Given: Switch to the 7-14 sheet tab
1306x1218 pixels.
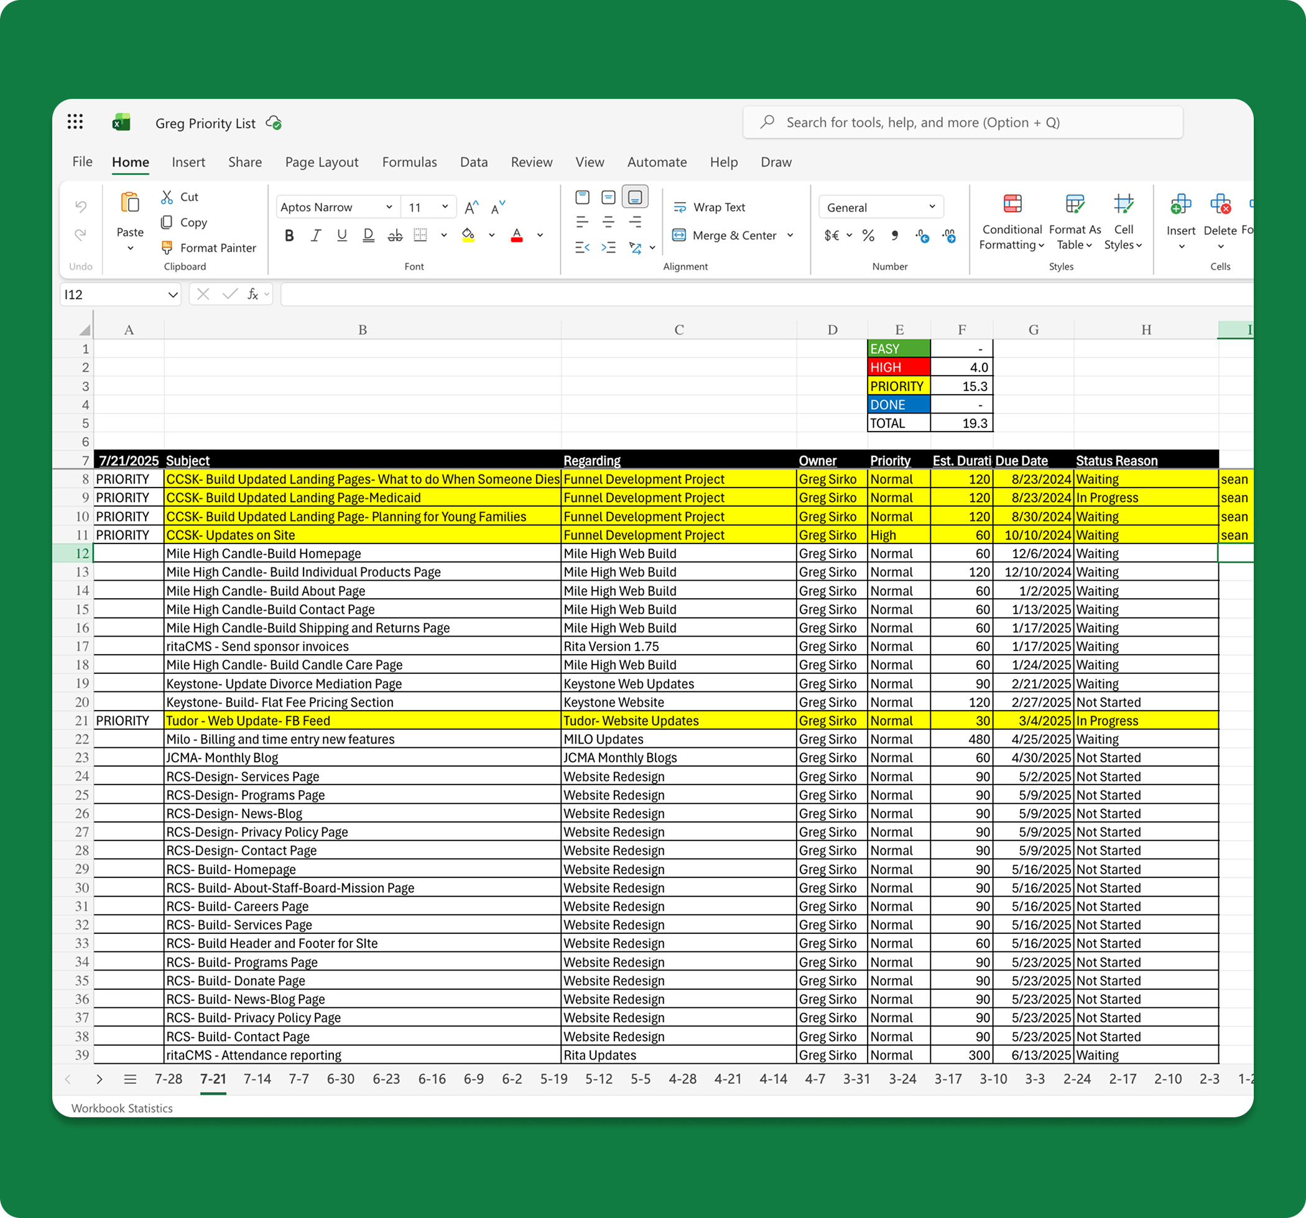Looking at the screenshot, I should [x=257, y=1079].
